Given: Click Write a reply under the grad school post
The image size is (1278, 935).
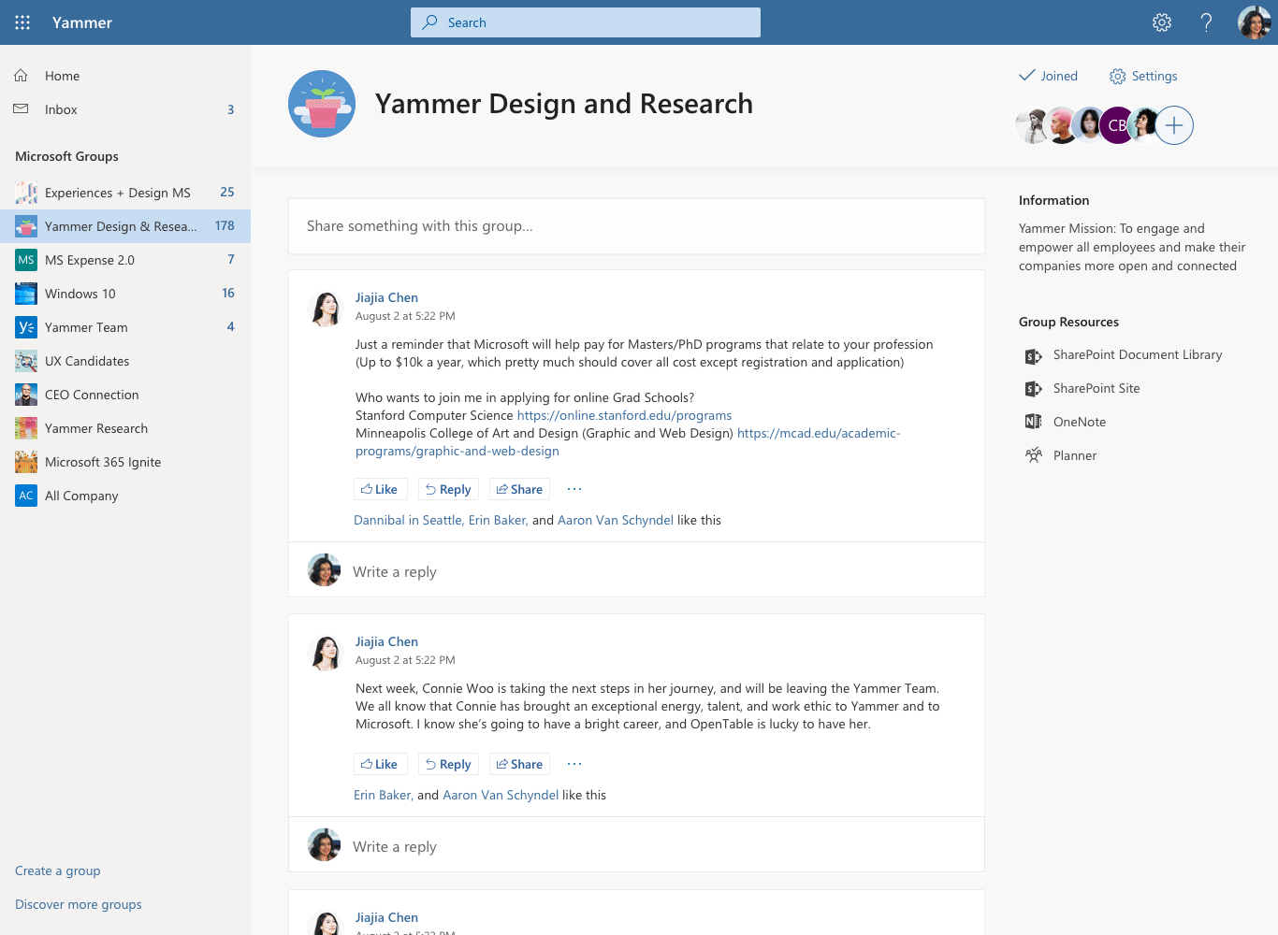Looking at the screenshot, I should click(x=636, y=569).
